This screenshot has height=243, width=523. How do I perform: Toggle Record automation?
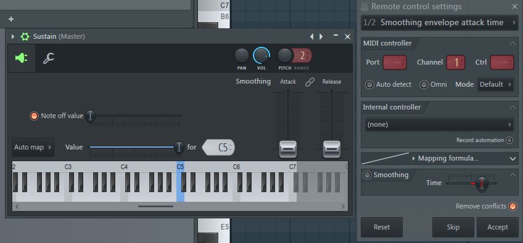(509, 140)
